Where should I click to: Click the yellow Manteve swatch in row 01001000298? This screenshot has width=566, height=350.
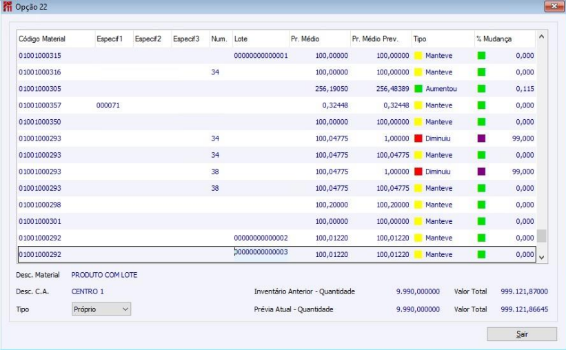point(418,205)
